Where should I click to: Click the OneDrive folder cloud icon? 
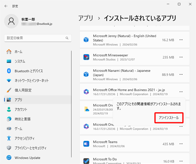(x=87, y=109)
